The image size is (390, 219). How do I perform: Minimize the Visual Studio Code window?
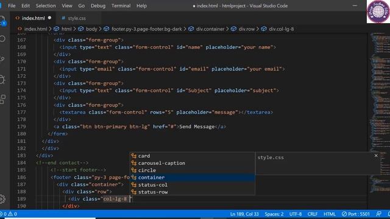(x=355, y=5)
